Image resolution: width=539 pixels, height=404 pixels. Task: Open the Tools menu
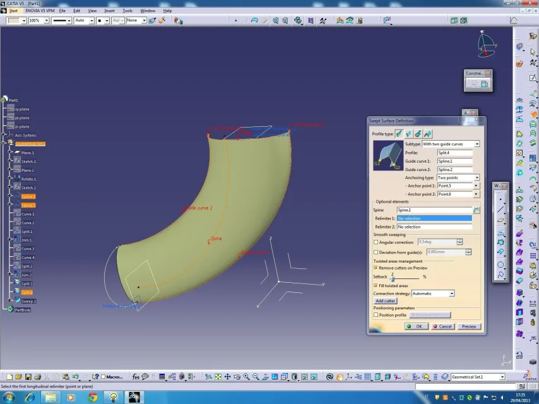pyautogui.click(x=127, y=11)
